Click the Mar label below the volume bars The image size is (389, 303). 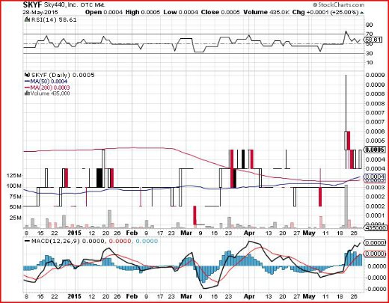186,233
